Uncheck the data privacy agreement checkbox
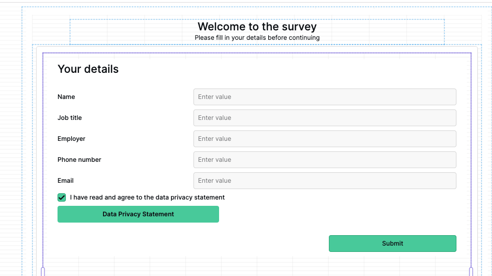Image resolution: width=492 pixels, height=276 pixels. (x=62, y=197)
